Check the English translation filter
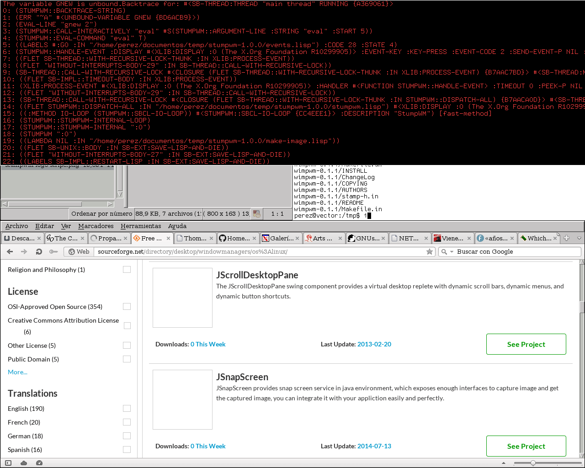This screenshot has width=585, height=468. click(x=127, y=409)
